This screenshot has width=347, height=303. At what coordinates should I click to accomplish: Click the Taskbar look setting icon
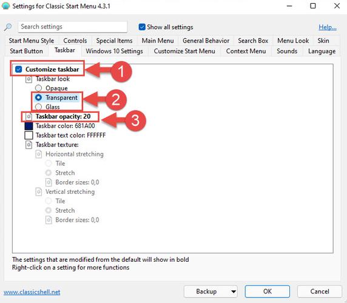tap(29, 79)
